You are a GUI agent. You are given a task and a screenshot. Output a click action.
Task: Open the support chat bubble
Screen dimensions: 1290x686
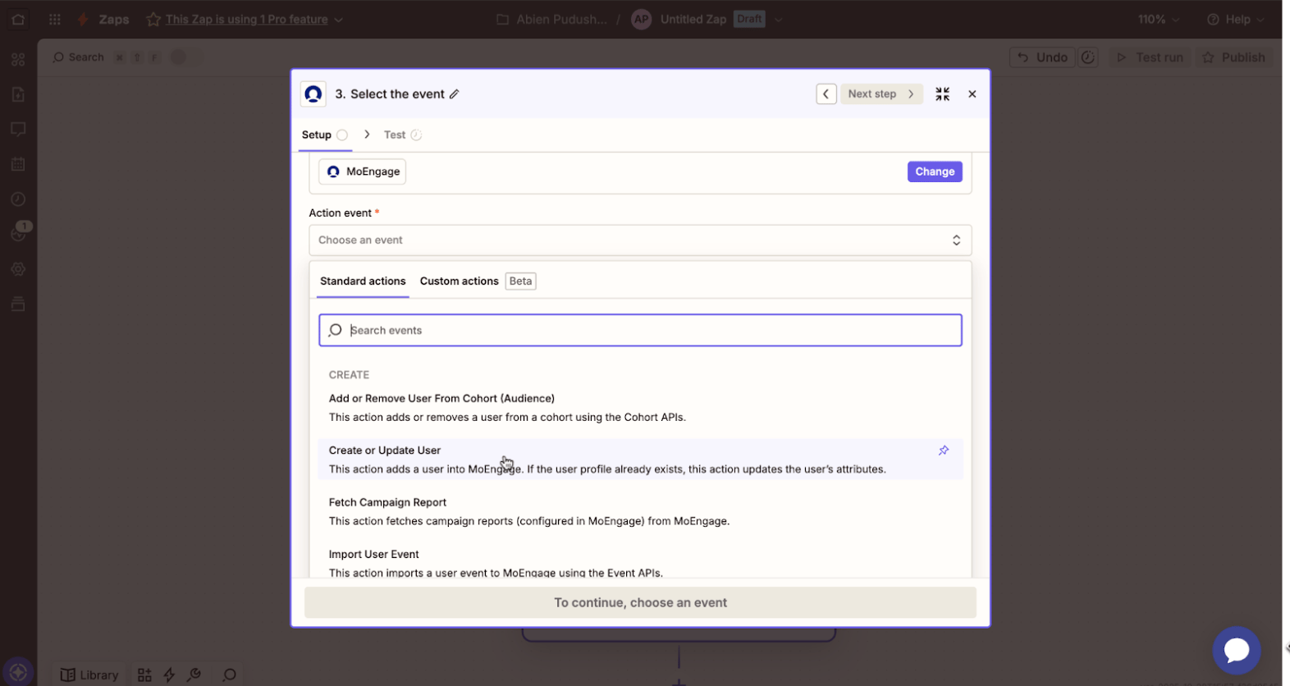point(1237,651)
